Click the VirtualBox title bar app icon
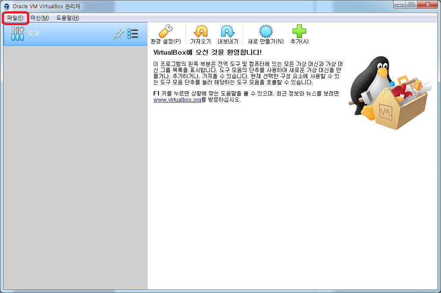Screen dimensions: 441x293 pyautogui.click(x=7, y=6)
